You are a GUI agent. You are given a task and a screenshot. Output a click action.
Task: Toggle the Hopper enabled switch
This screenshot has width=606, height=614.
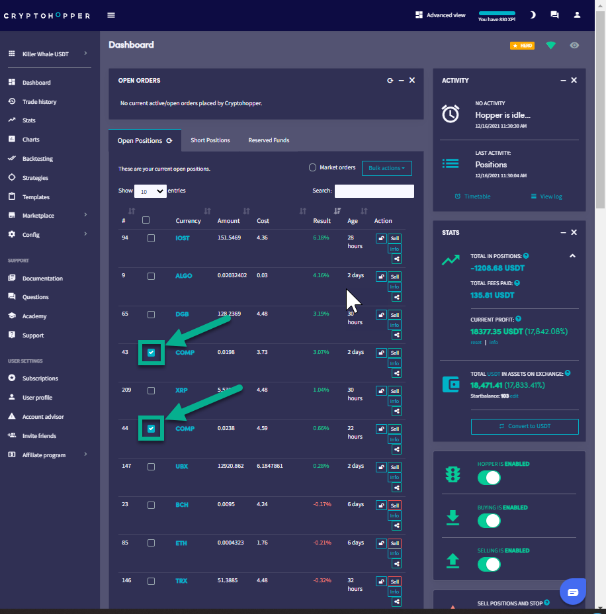[x=489, y=477]
